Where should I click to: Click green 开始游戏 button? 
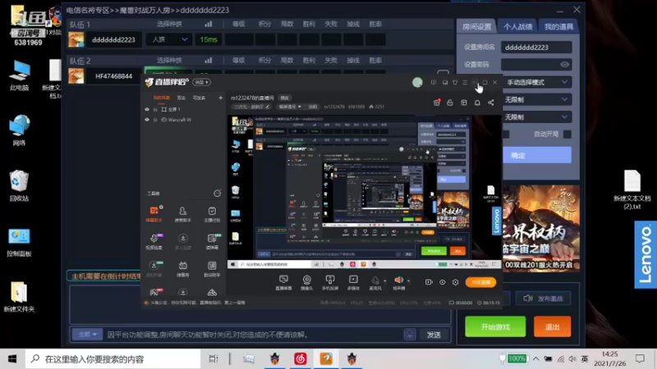tap(495, 326)
